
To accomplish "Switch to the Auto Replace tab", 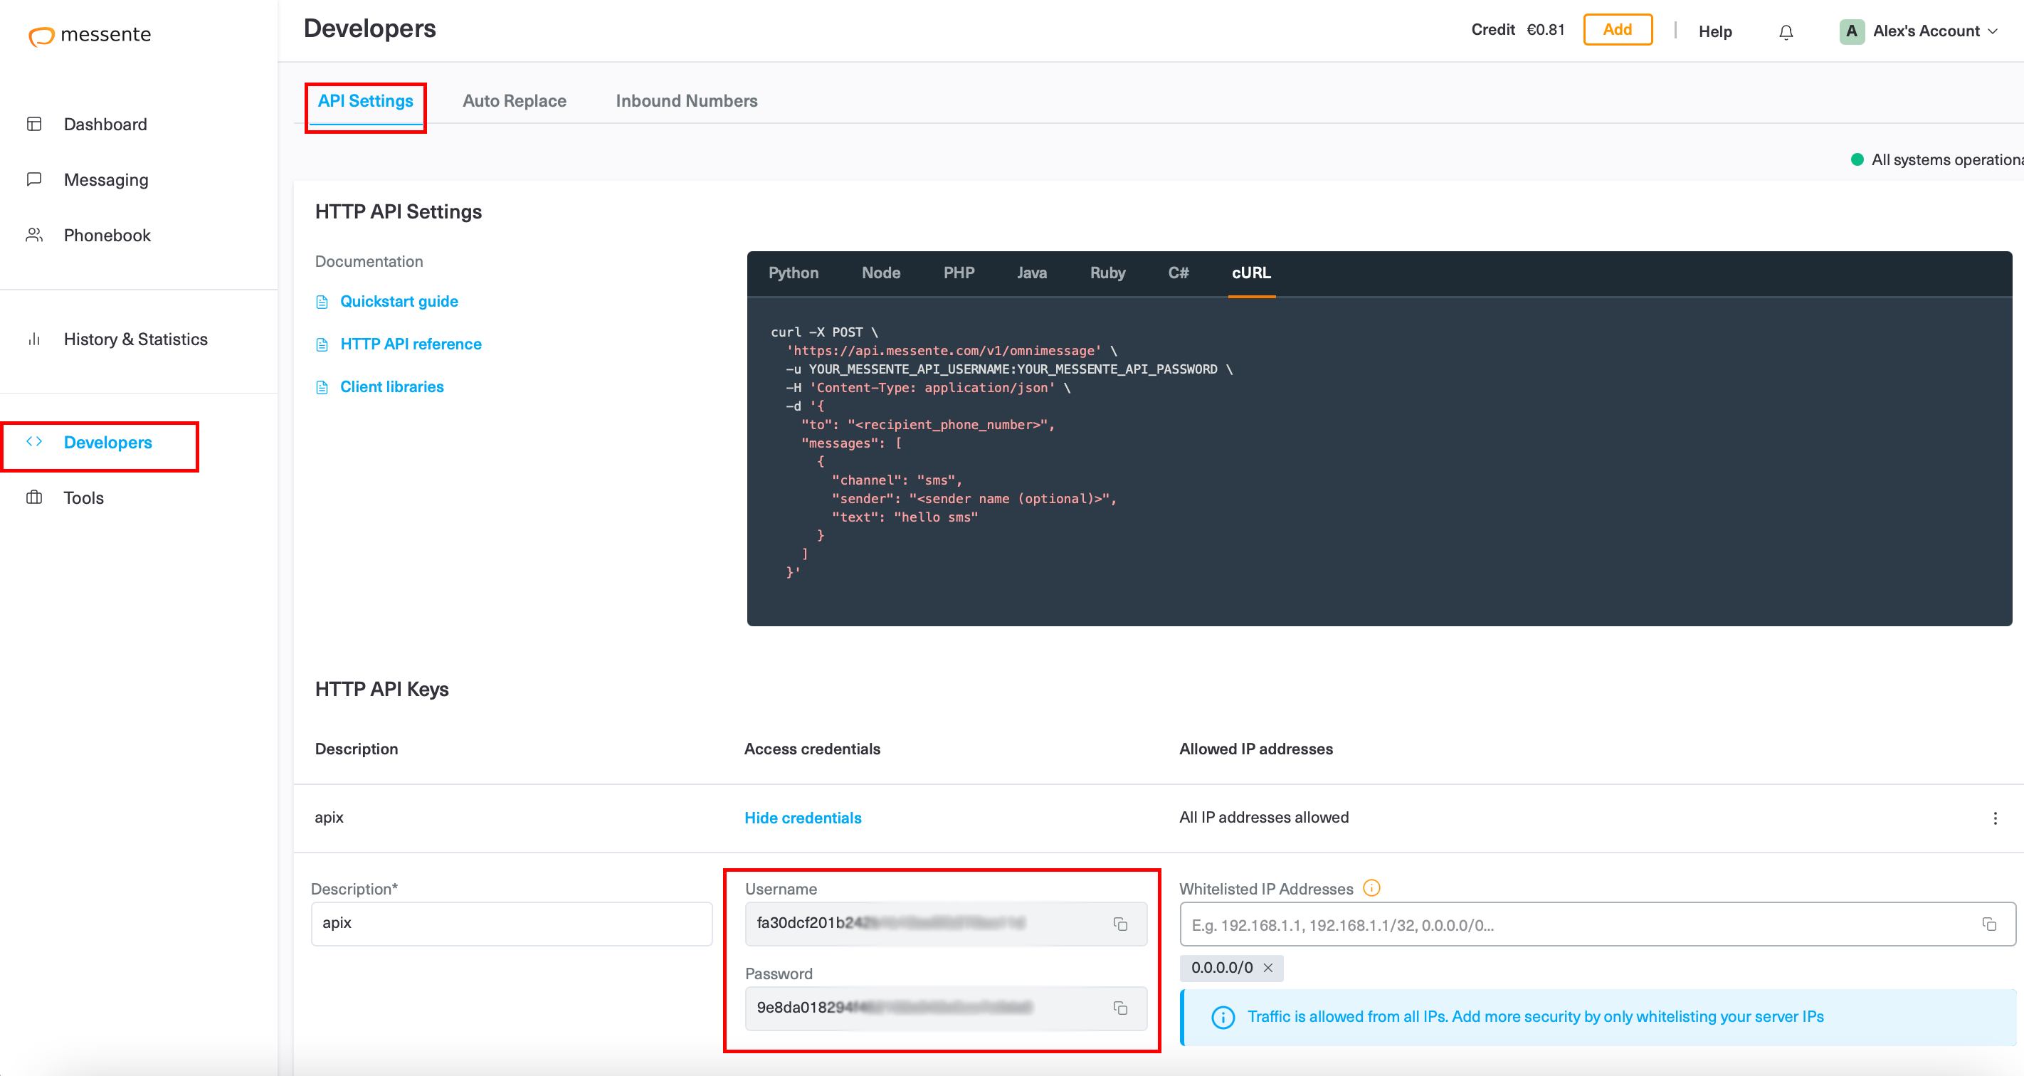I will click(x=515, y=100).
